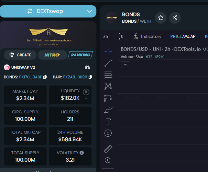Click the TOTAL MKTCAP $2.34M value
Viewport: 208px width, 172px height.
point(25,140)
